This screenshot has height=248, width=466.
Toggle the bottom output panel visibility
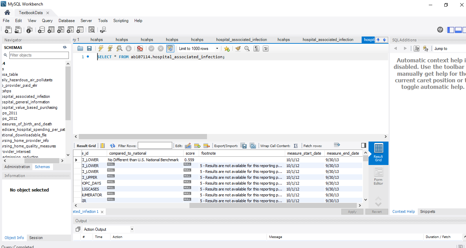tap(458, 30)
